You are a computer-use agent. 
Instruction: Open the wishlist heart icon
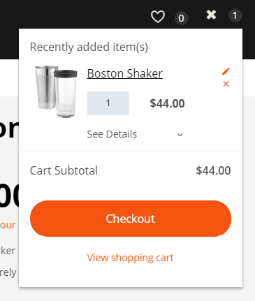click(x=158, y=17)
